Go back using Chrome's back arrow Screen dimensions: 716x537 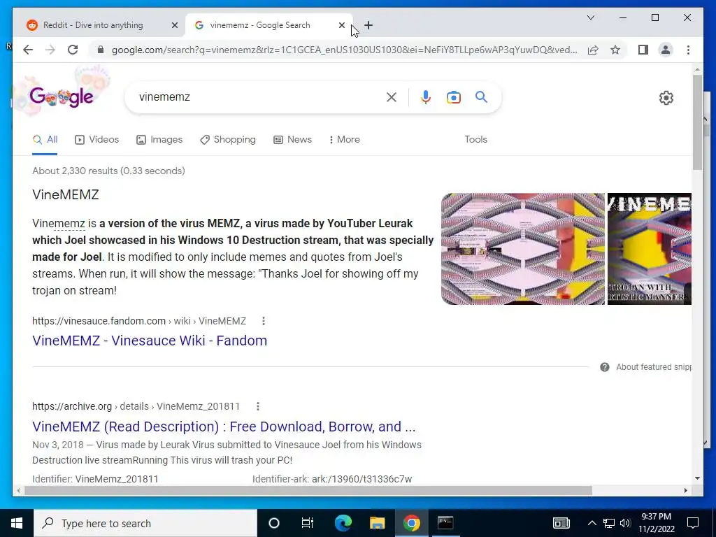pyautogui.click(x=28, y=50)
